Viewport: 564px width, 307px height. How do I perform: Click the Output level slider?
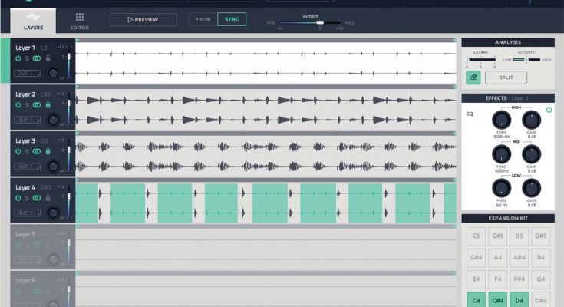point(320,22)
